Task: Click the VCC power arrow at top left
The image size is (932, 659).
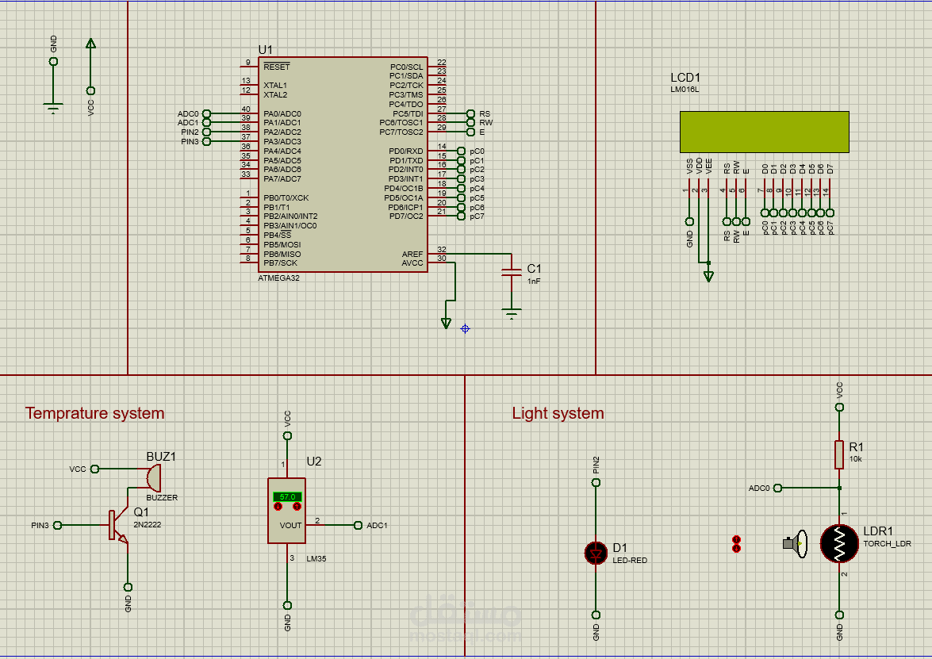Action: [90, 44]
